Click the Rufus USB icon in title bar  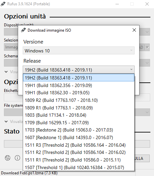[x=3, y=4]
